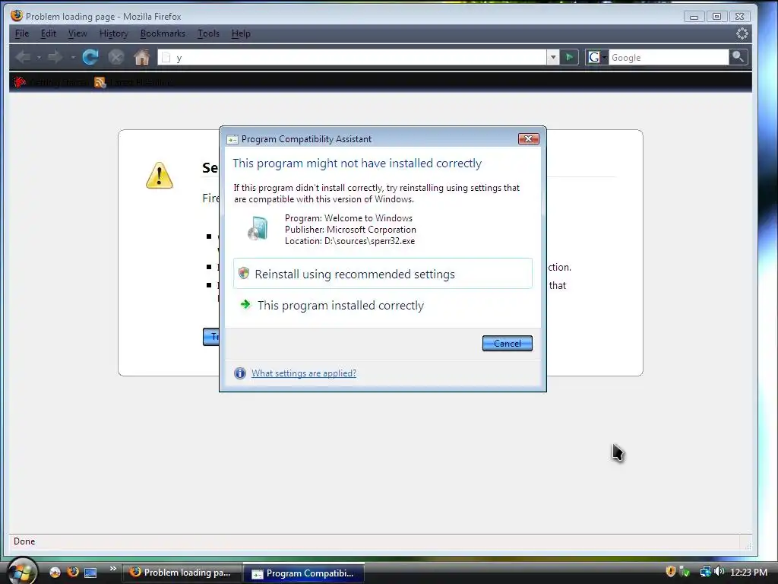Close the Program Compatibility Assistant dialog
Image resolution: width=778 pixels, height=584 pixels.
(529, 138)
